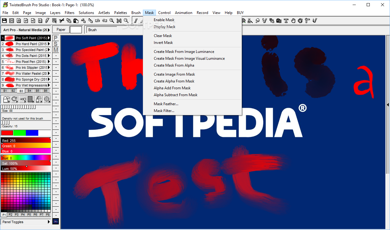Click the Brush name field

102,30
